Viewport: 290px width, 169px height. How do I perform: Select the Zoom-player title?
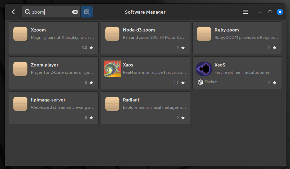pyautogui.click(x=45, y=65)
